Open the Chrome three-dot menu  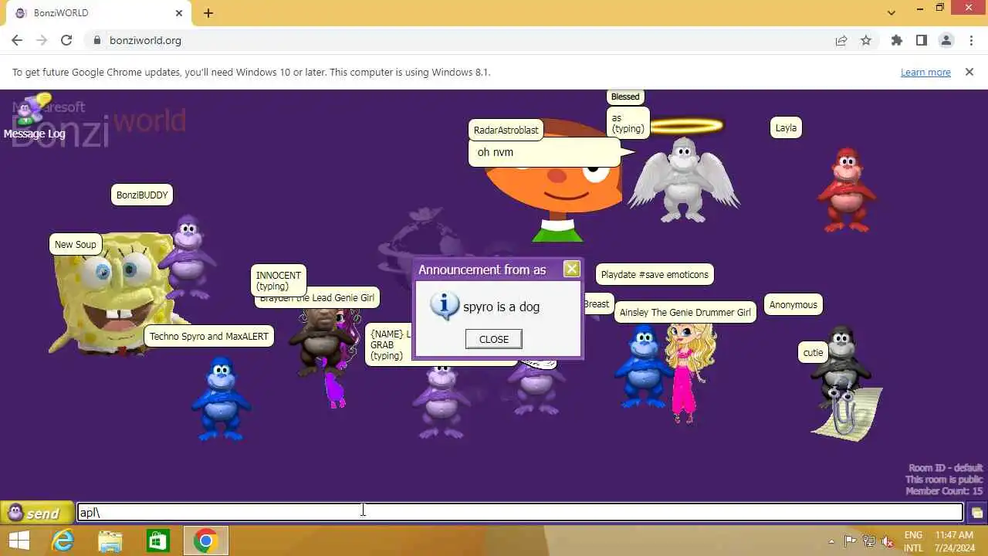click(971, 40)
